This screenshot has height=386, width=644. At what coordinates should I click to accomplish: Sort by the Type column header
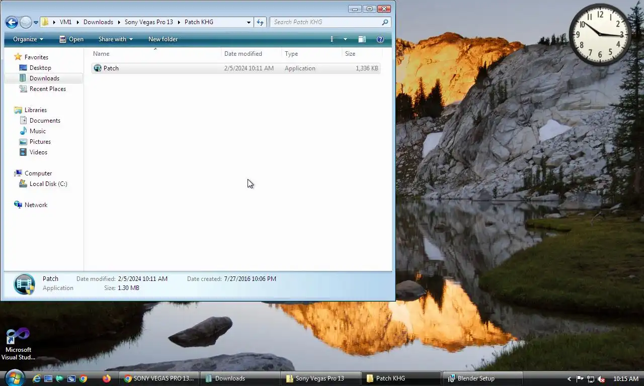click(x=311, y=54)
